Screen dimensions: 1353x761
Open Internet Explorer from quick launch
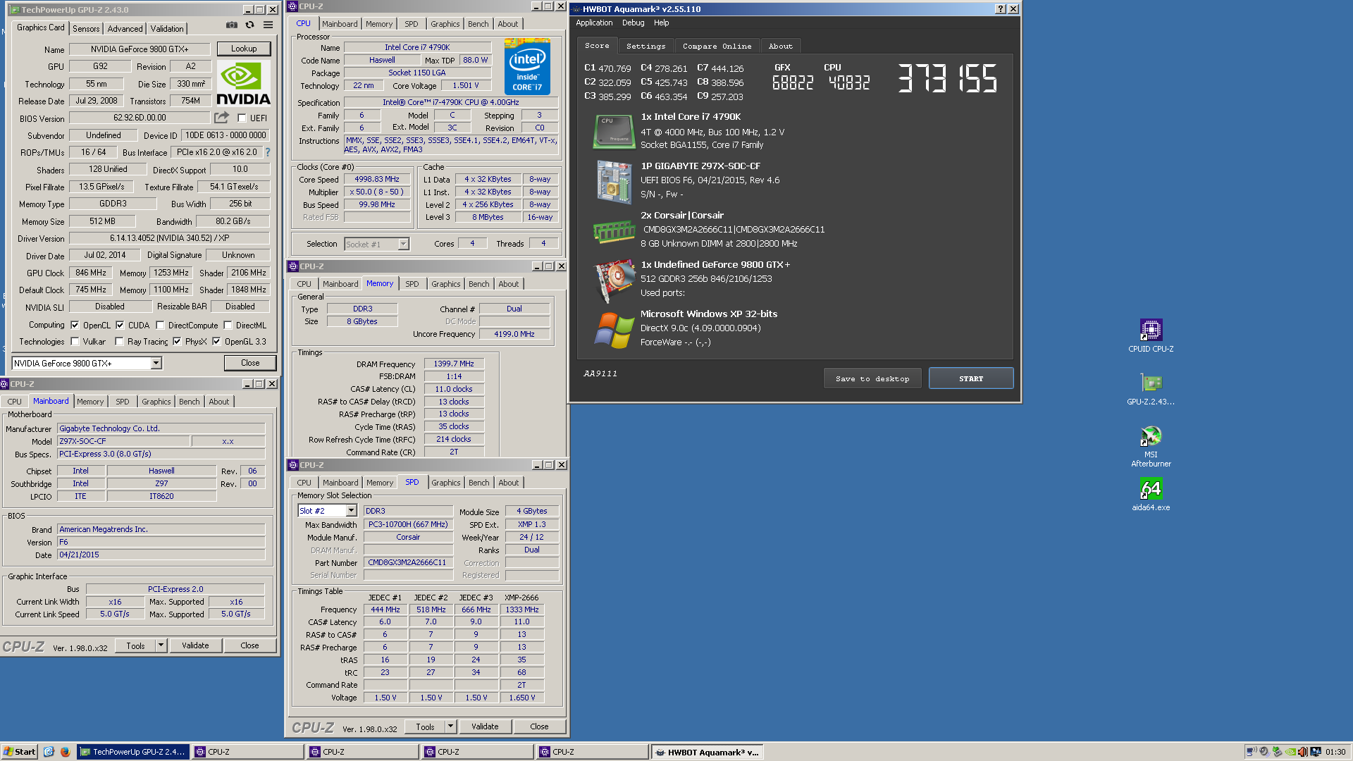point(49,752)
